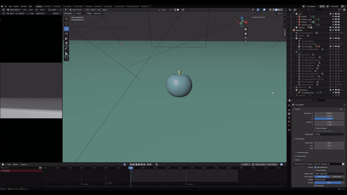The image size is (347, 195).
Task: Enable the Stereoscopy checkbox
Action: click(296, 156)
